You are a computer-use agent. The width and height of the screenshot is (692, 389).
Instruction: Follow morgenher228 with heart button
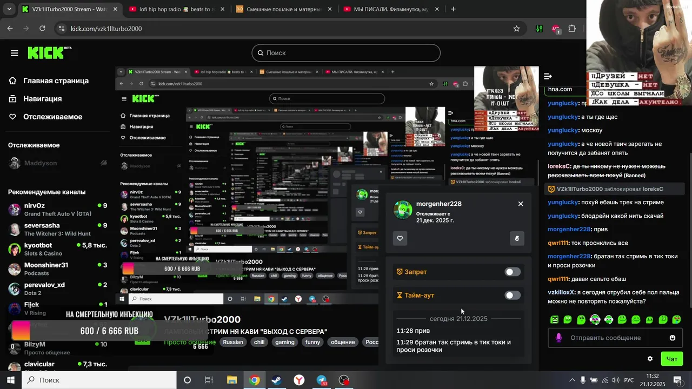coord(400,238)
